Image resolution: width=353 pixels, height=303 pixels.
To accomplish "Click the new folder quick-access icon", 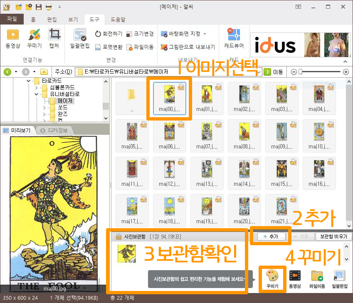I will tap(29, 7).
